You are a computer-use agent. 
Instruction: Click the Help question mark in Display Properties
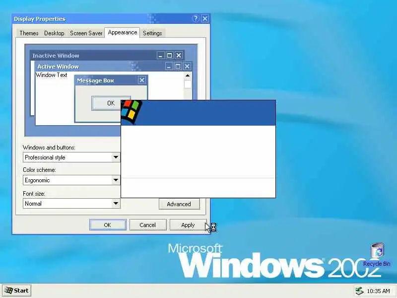[x=196, y=19]
